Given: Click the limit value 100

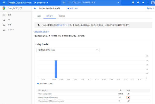Looking at the screenshot, I should click(120, 97).
